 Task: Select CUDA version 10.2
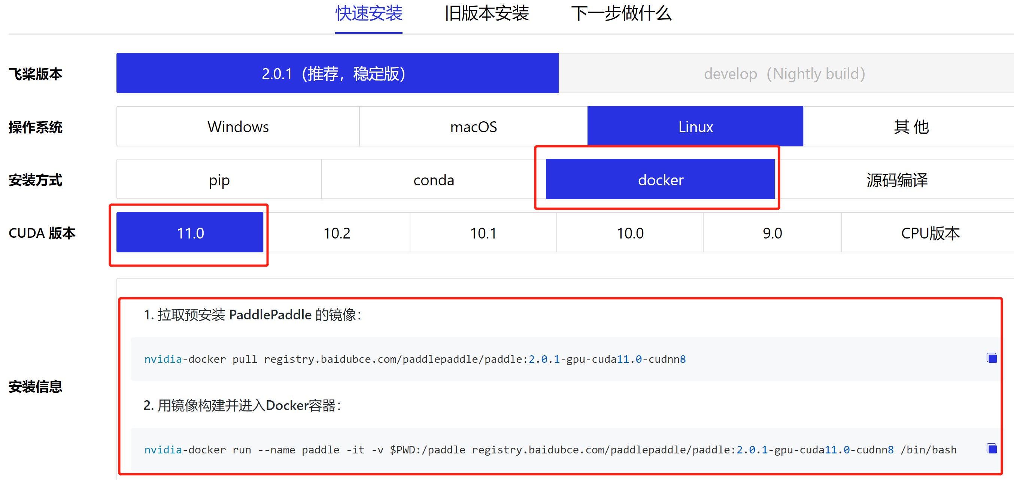tap(337, 233)
